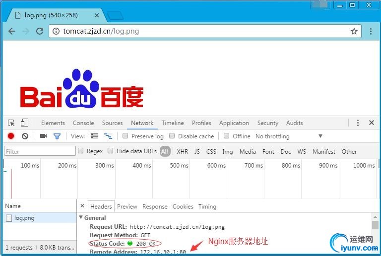
Task: Filter requests by Other
Action: pos(349,151)
